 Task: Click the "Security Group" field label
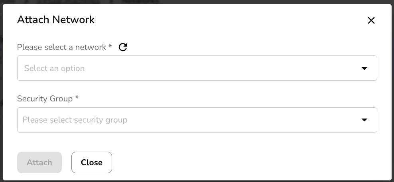click(x=45, y=99)
